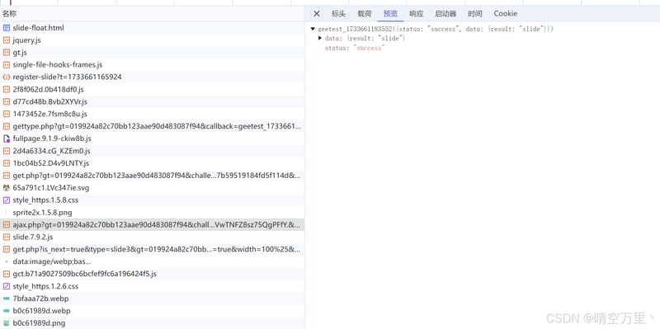Select the sprite2x.1.5.8.png request

point(153,213)
